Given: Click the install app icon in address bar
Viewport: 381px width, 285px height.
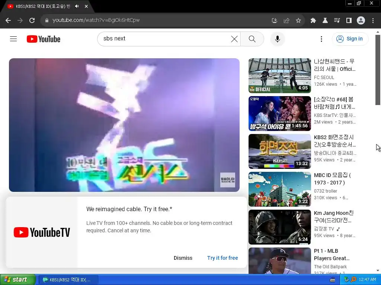Looking at the screenshot, I should point(274,20).
